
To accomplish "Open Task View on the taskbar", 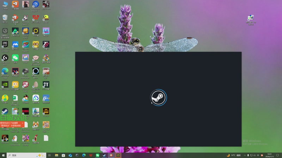I will 49,155.
